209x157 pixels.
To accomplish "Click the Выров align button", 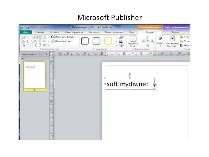I will (185, 45).
